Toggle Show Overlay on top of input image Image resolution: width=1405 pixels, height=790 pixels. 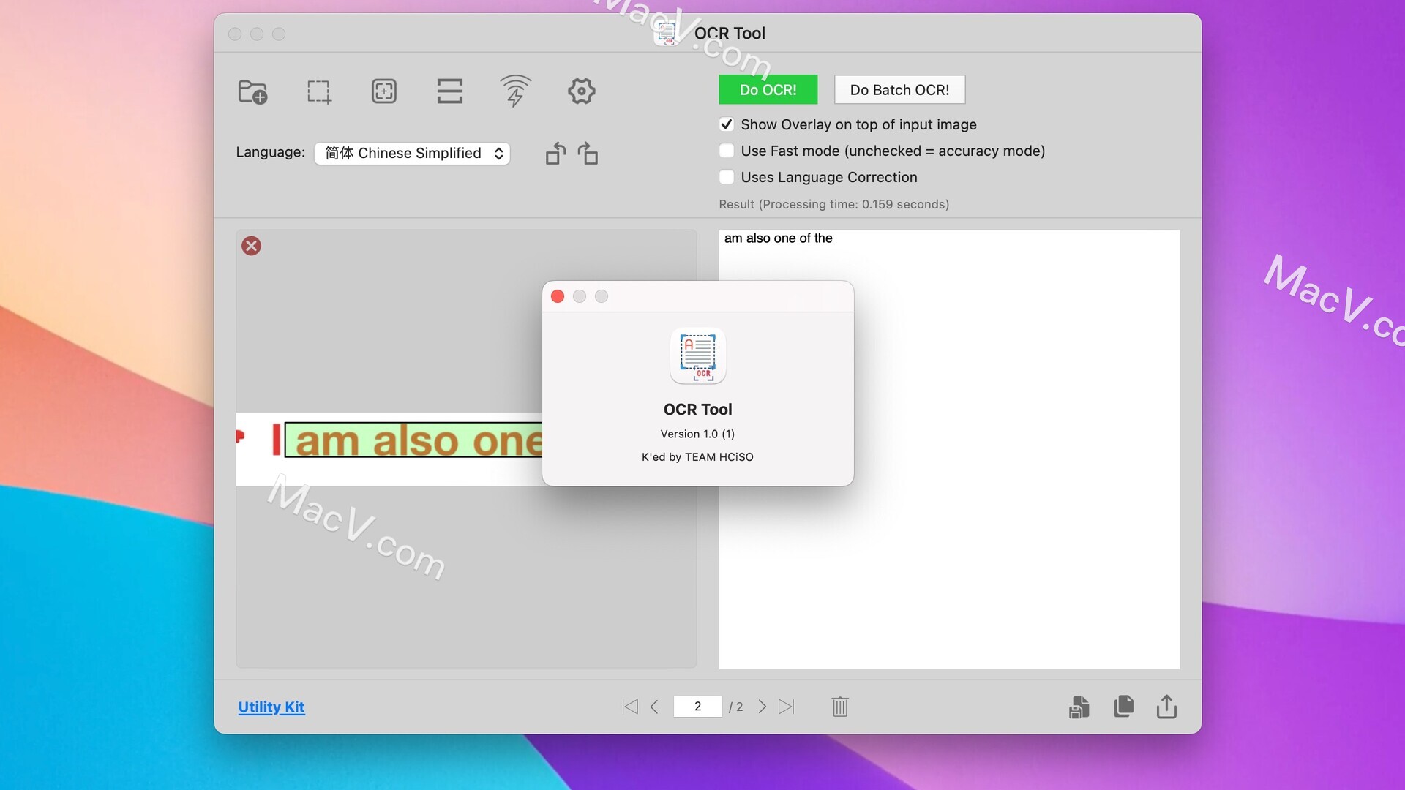point(726,124)
